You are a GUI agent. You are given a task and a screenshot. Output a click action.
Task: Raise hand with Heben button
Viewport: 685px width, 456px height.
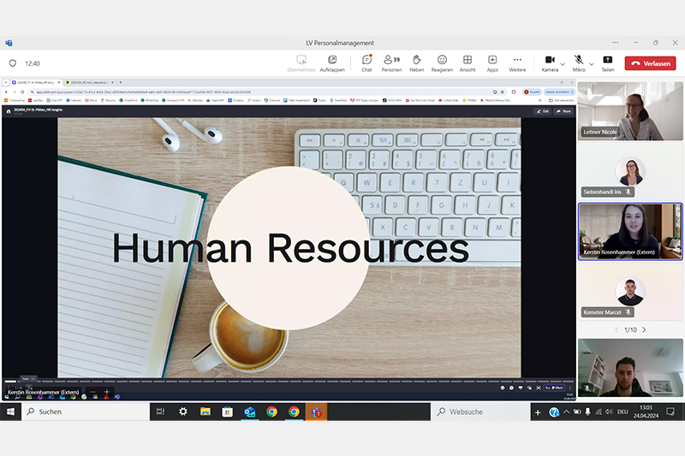(417, 62)
